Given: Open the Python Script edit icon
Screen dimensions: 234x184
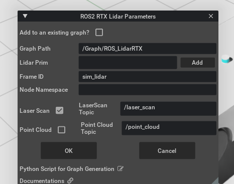Looking at the screenshot, I should point(121,168).
